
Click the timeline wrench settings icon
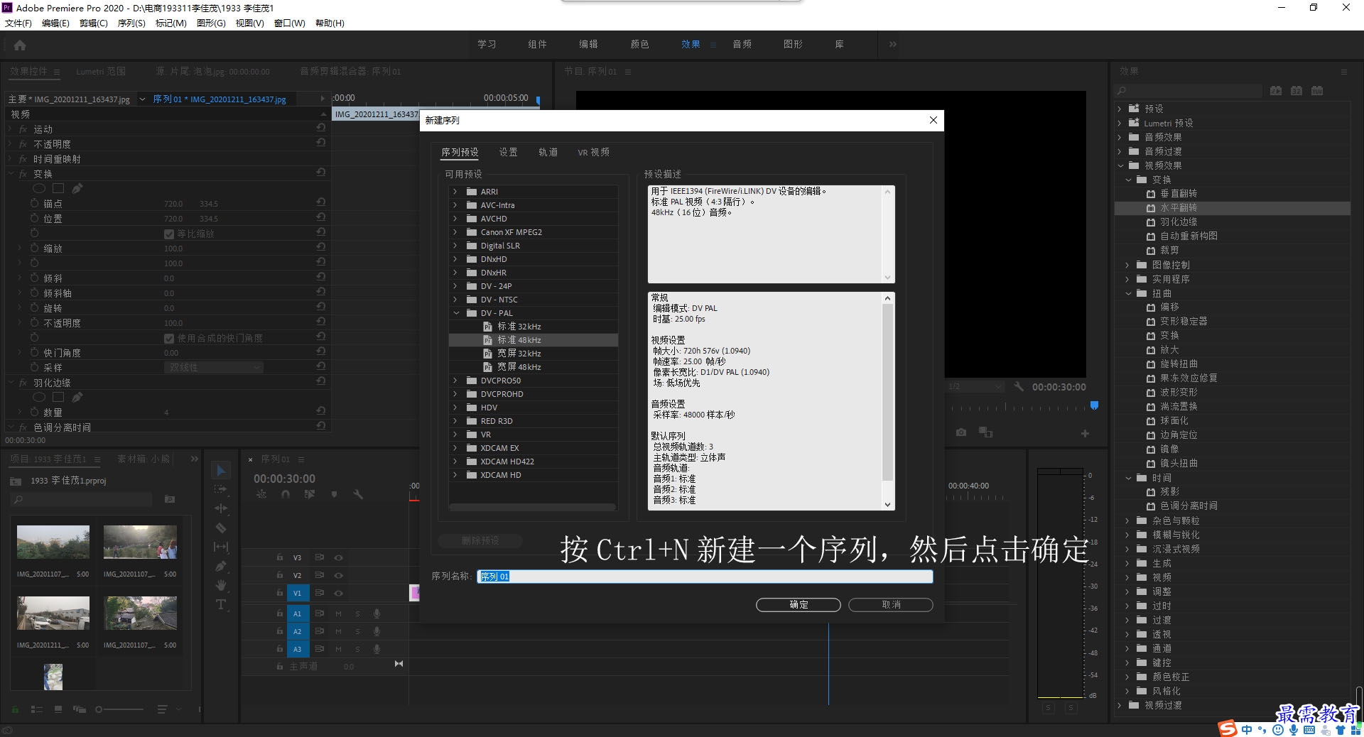pos(358,494)
